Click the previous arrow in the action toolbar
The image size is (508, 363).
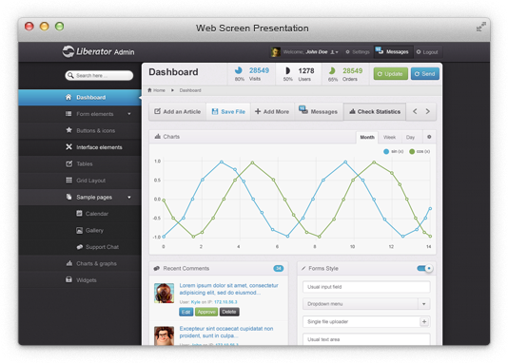pyautogui.click(x=415, y=111)
